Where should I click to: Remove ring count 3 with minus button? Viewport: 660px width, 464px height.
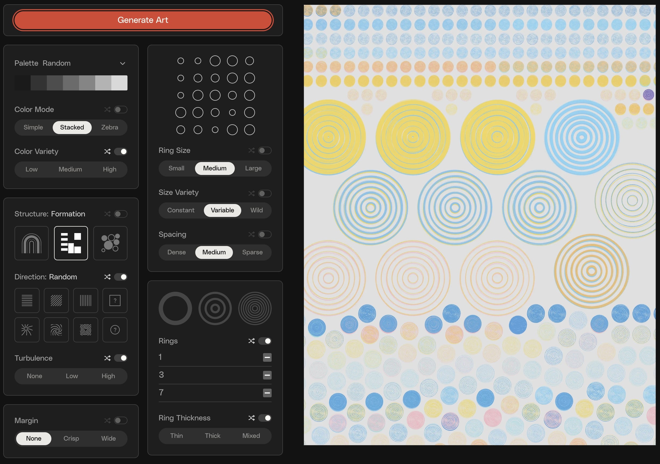pyautogui.click(x=267, y=375)
